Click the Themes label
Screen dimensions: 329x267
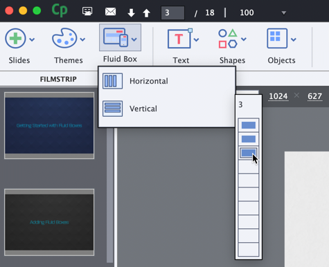pyautogui.click(x=69, y=60)
